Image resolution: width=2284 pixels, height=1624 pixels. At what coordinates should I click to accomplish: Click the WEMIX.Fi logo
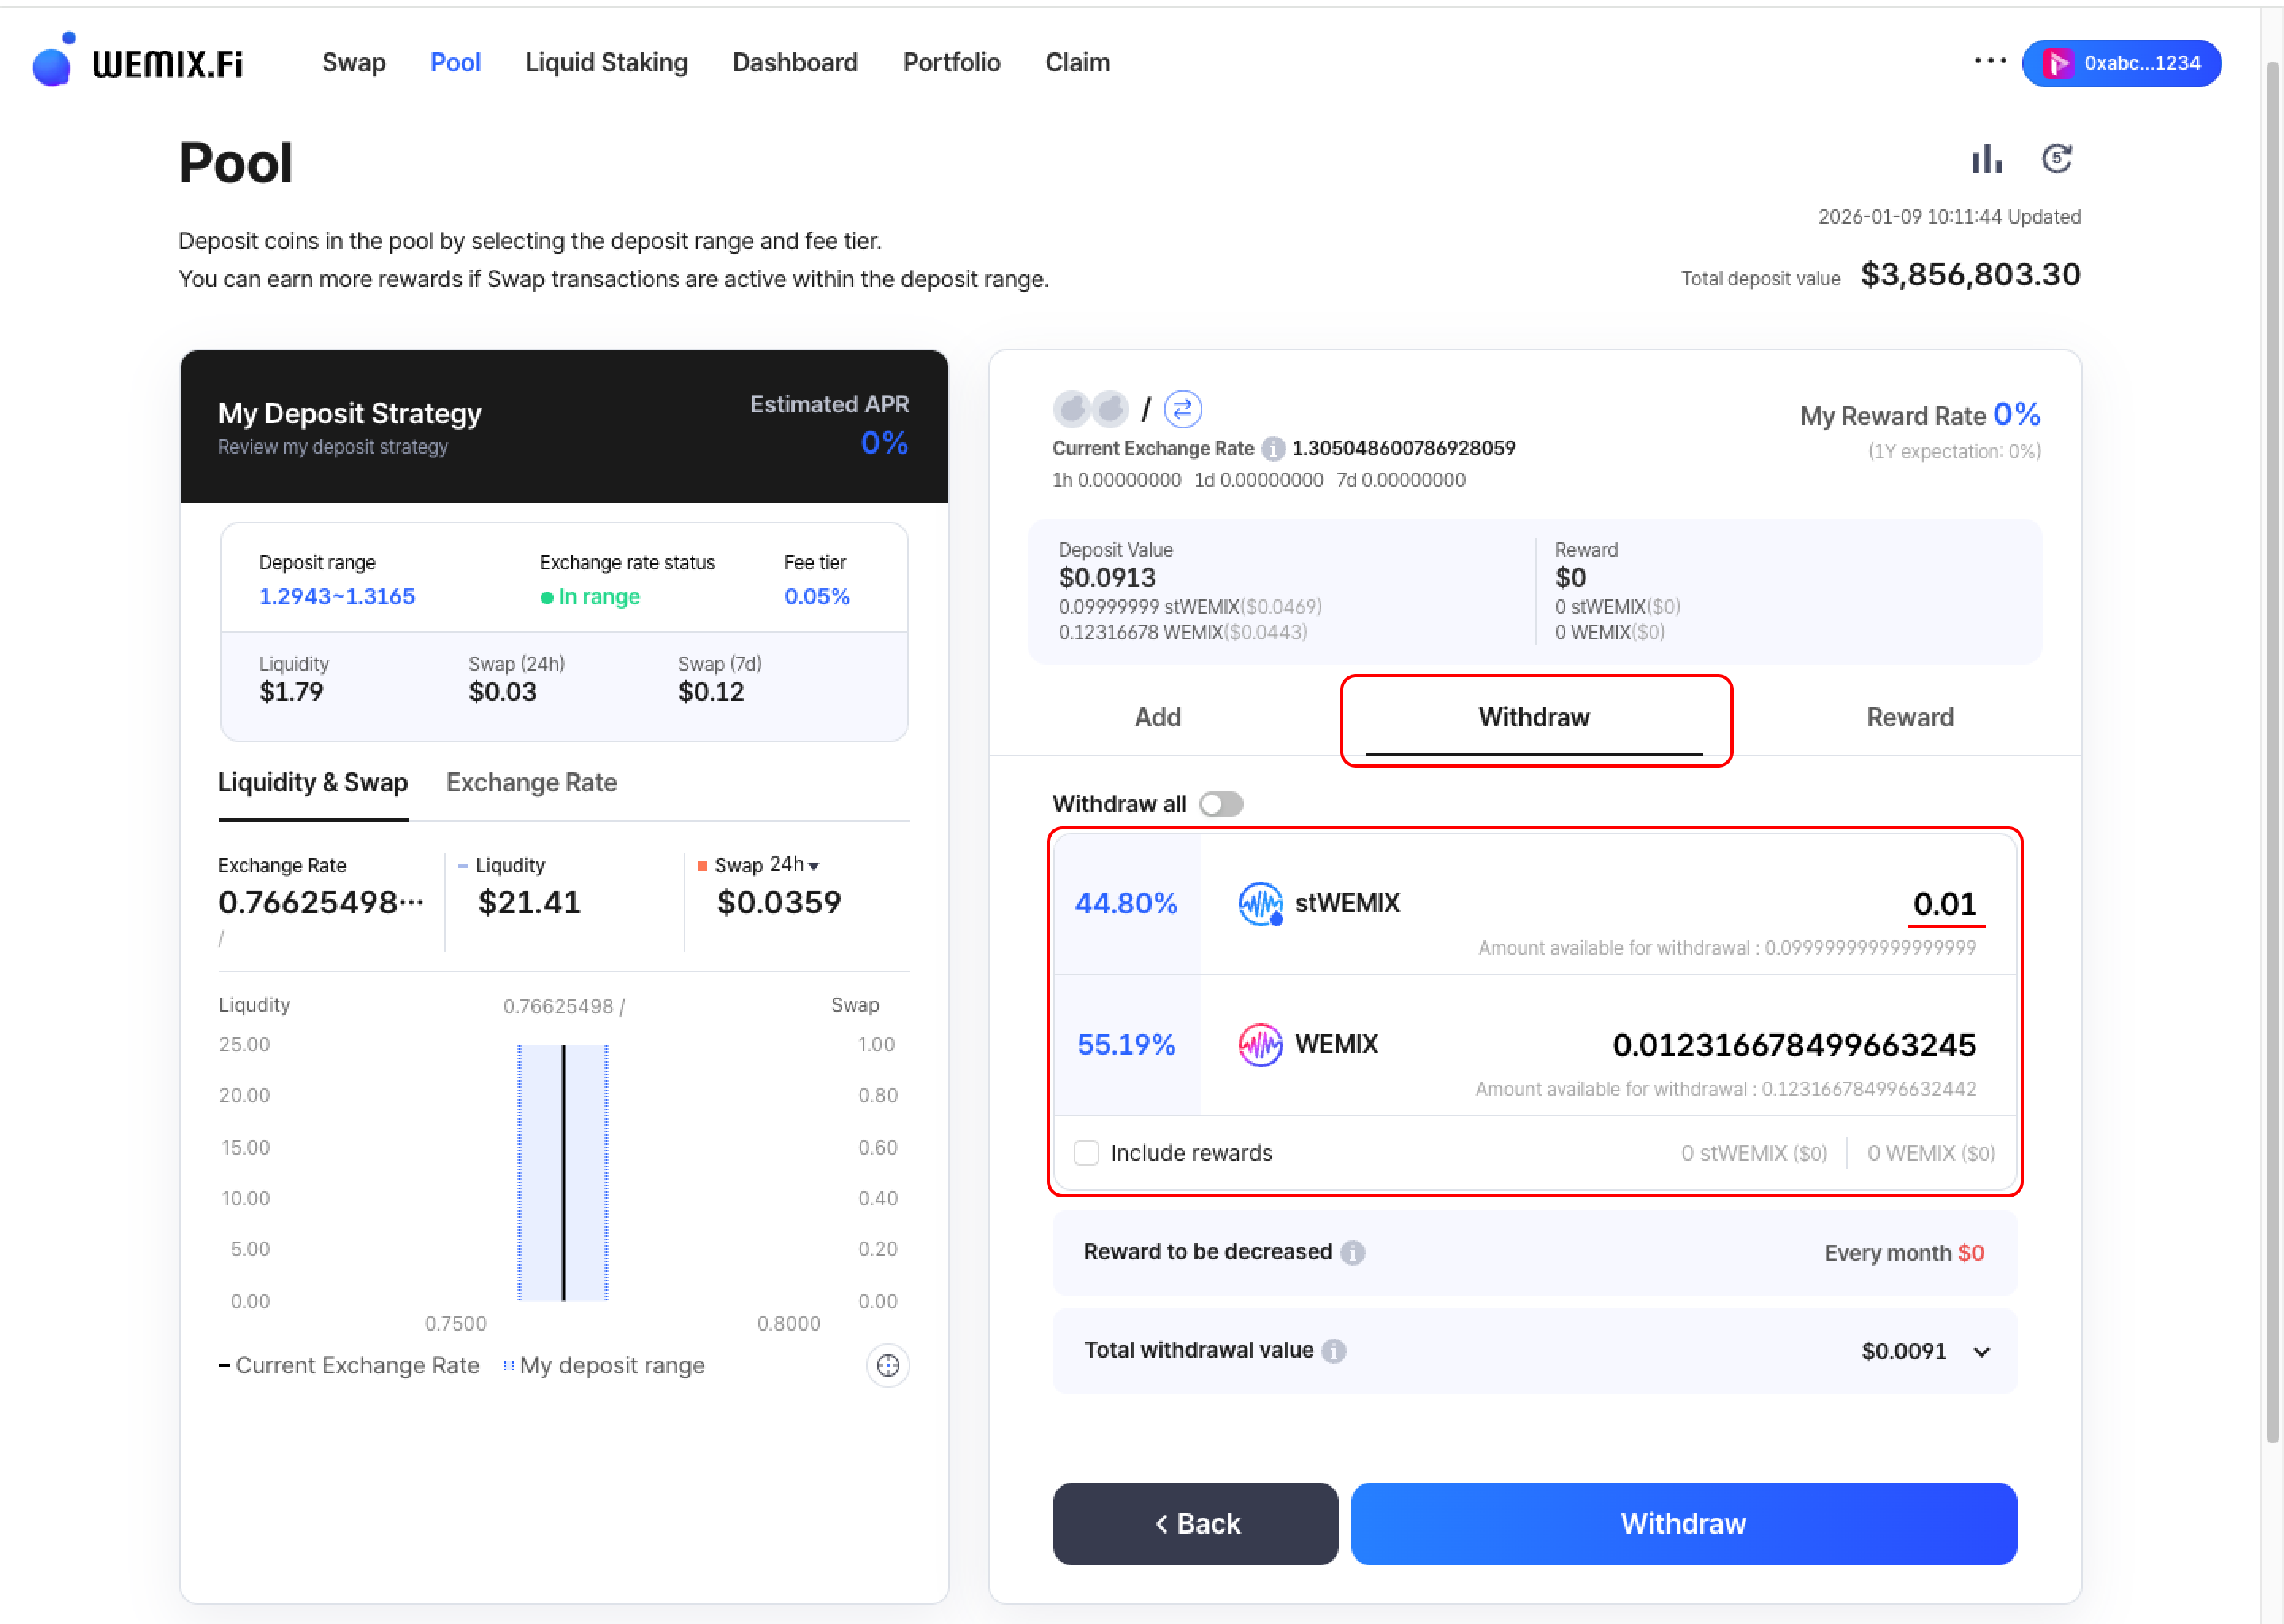pos(138,62)
